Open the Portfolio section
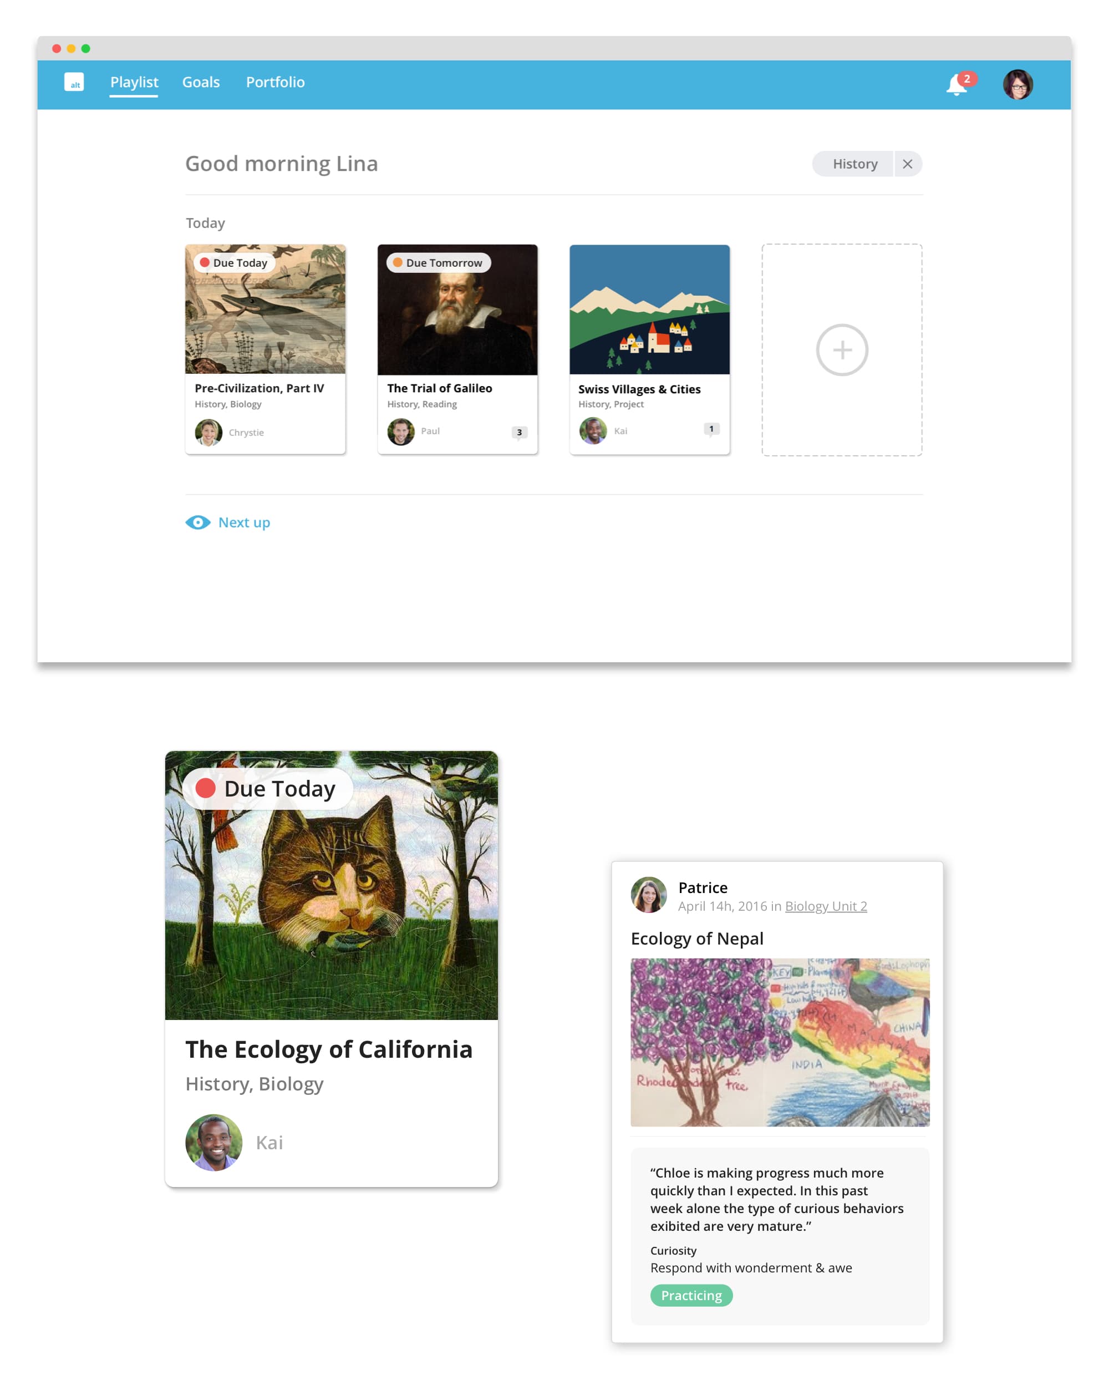Screen dimensions: 1109x1385 click(x=275, y=82)
